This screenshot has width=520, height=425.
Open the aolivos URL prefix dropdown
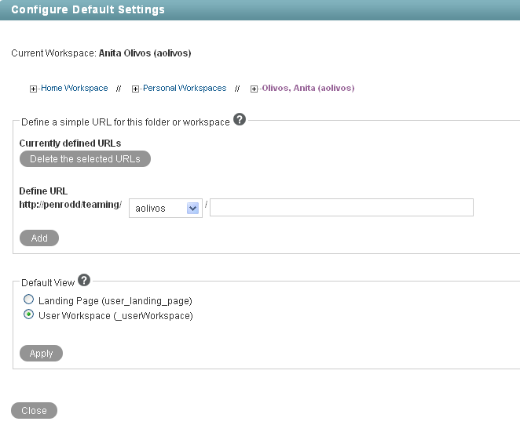point(192,208)
